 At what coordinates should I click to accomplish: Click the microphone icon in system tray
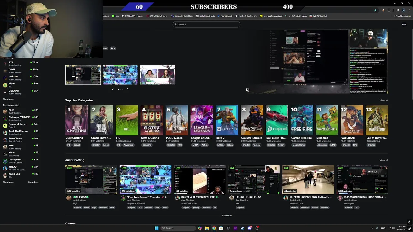[x=377, y=228]
